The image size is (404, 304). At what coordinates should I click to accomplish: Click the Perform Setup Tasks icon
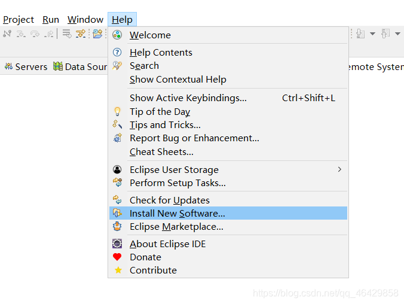tap(117, 183)
